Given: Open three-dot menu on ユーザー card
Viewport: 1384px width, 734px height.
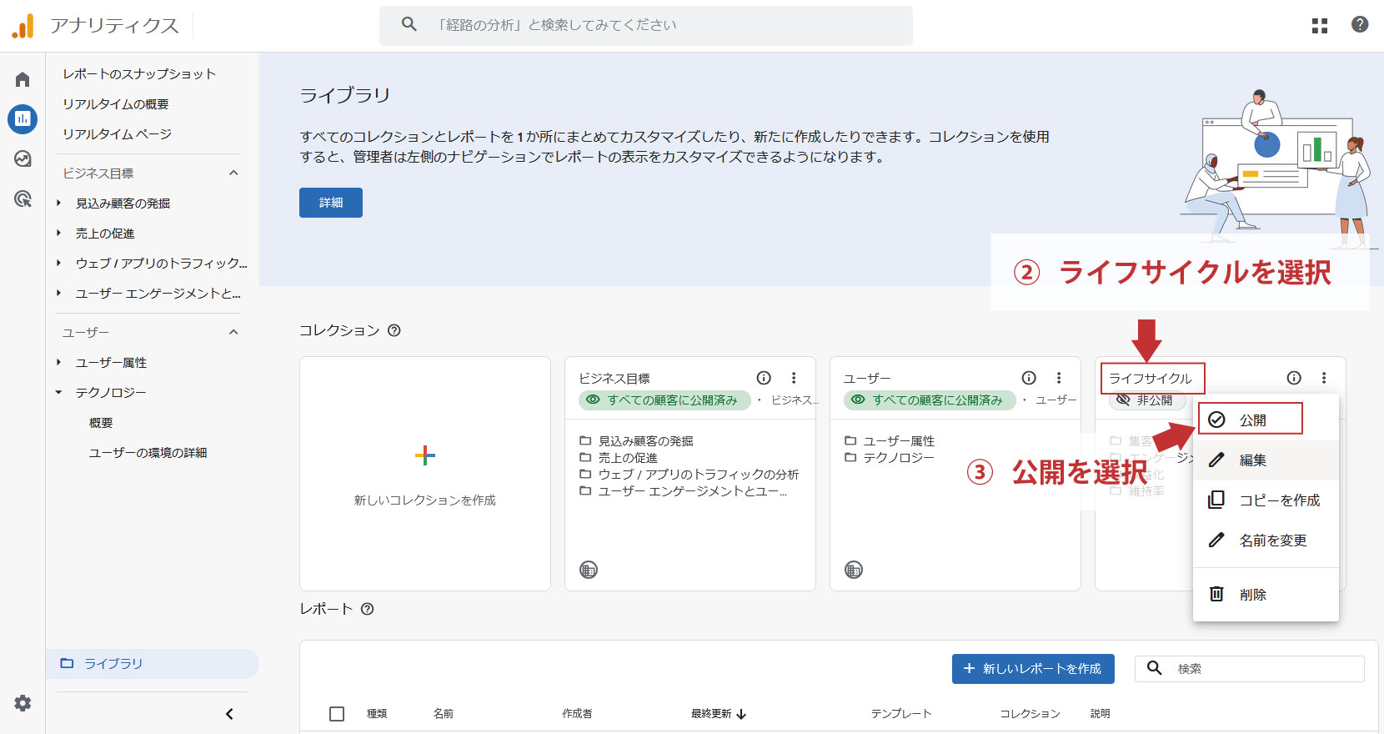Looking at the screenshot, I should click(x=1059, y=378).
